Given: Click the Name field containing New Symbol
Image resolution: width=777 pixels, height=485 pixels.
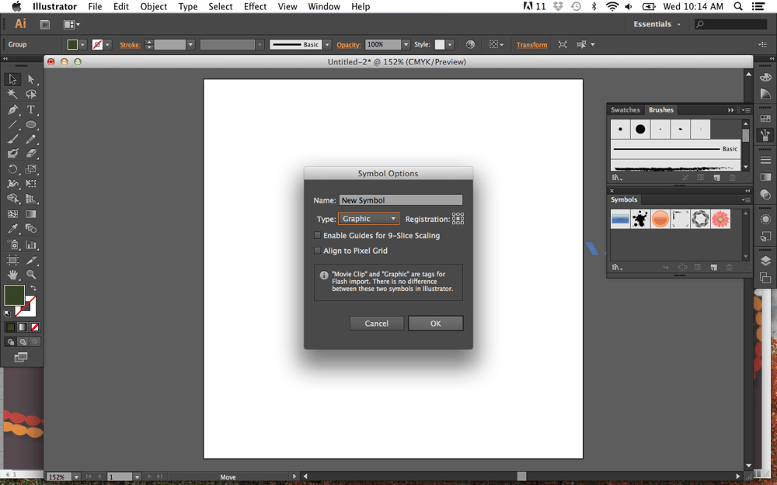Looking at the screenshot, I should click(401, 200).
